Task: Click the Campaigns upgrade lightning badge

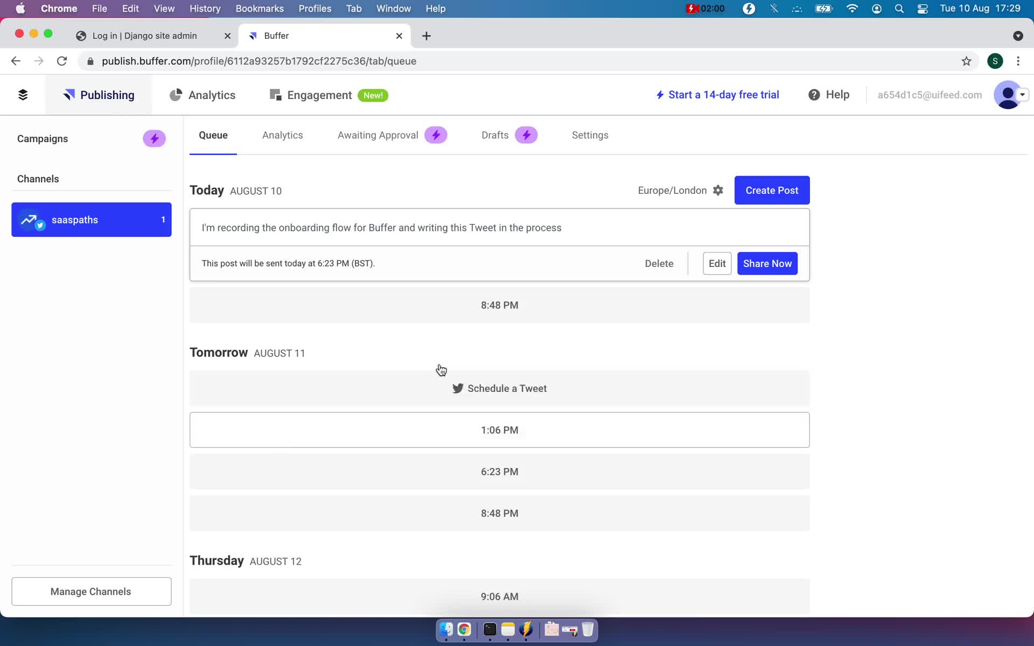Action: click(154, 138)
